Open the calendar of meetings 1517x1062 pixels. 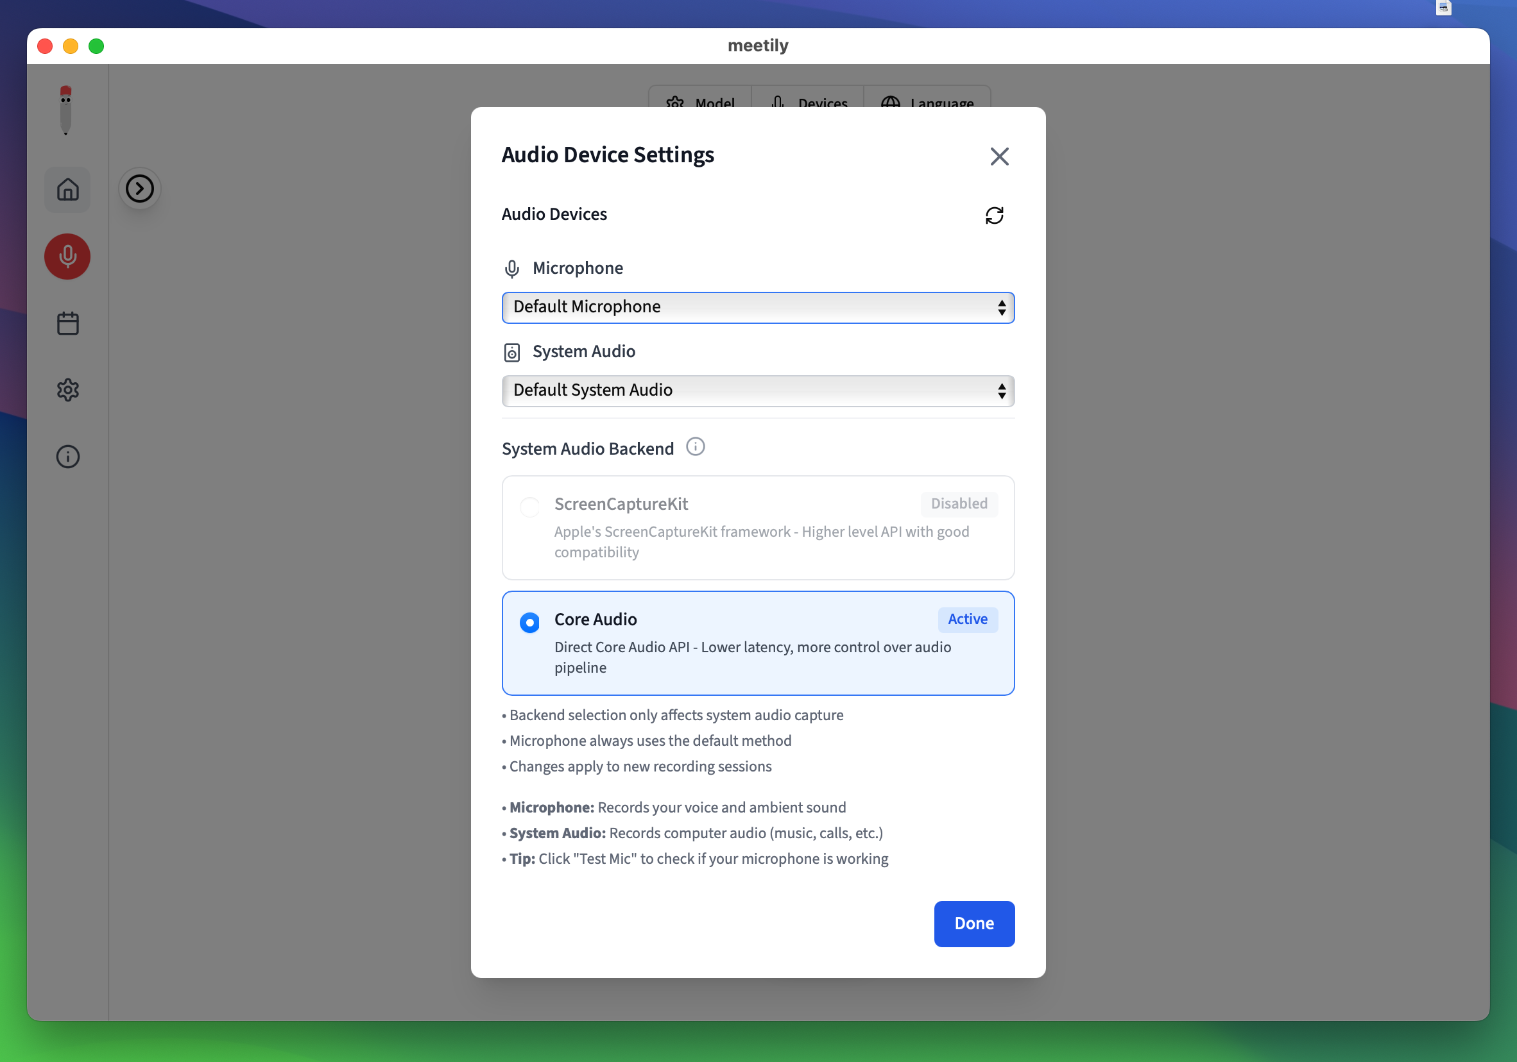(67, 323)
